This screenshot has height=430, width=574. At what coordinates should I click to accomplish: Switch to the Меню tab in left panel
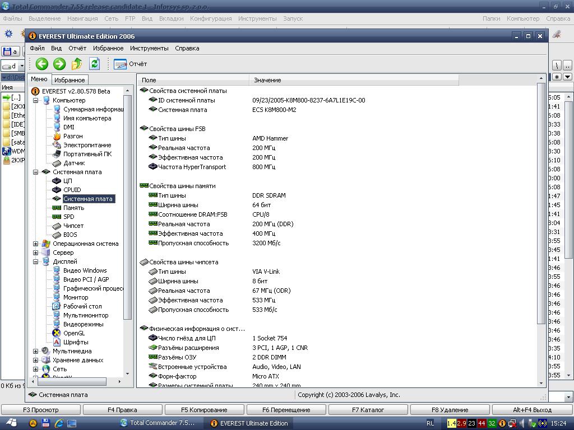[39, 79]
